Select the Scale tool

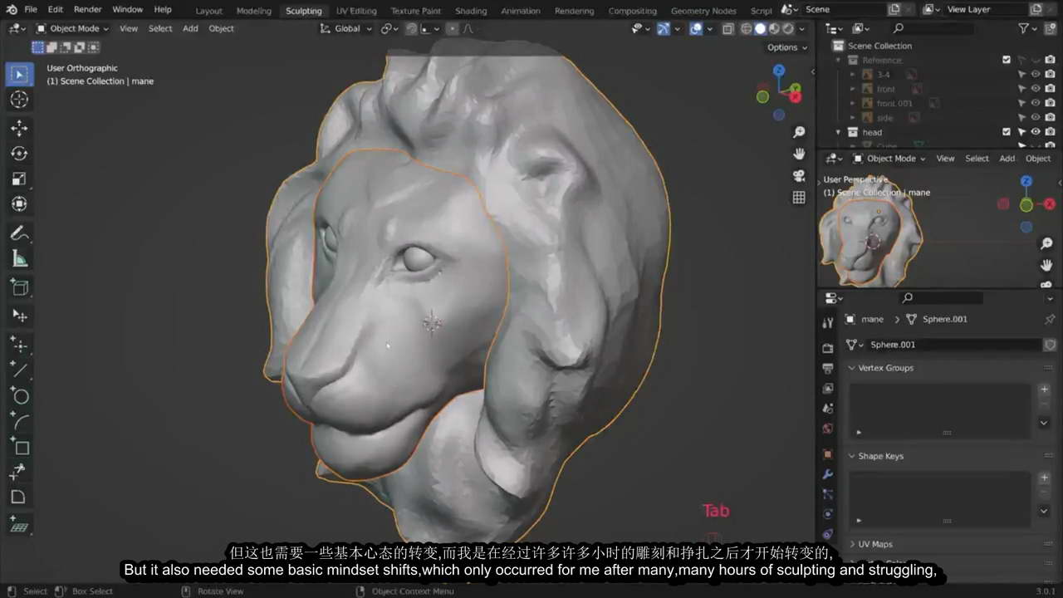pos(18,179)
